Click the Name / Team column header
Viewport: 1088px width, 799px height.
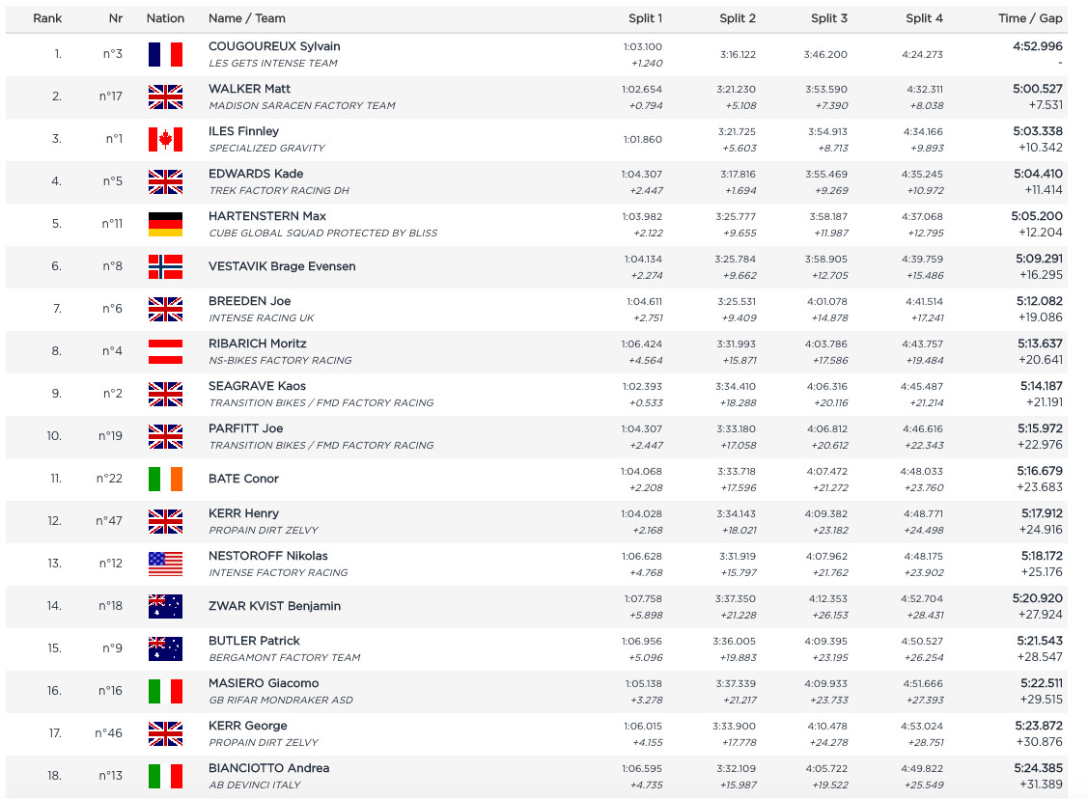click(247, 18)
